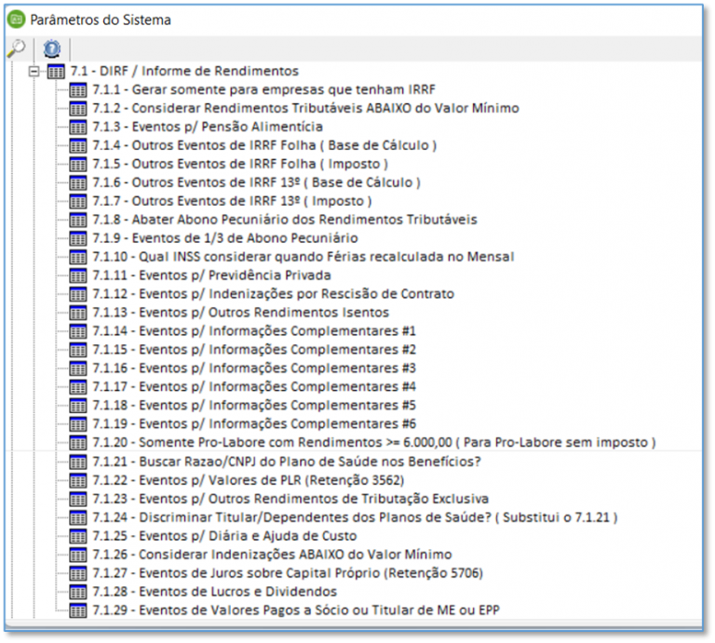Click the grid icon beside item 7.1.8
Image resolution: width=715 pixels, height=643 pixels.
pos(79,220)
